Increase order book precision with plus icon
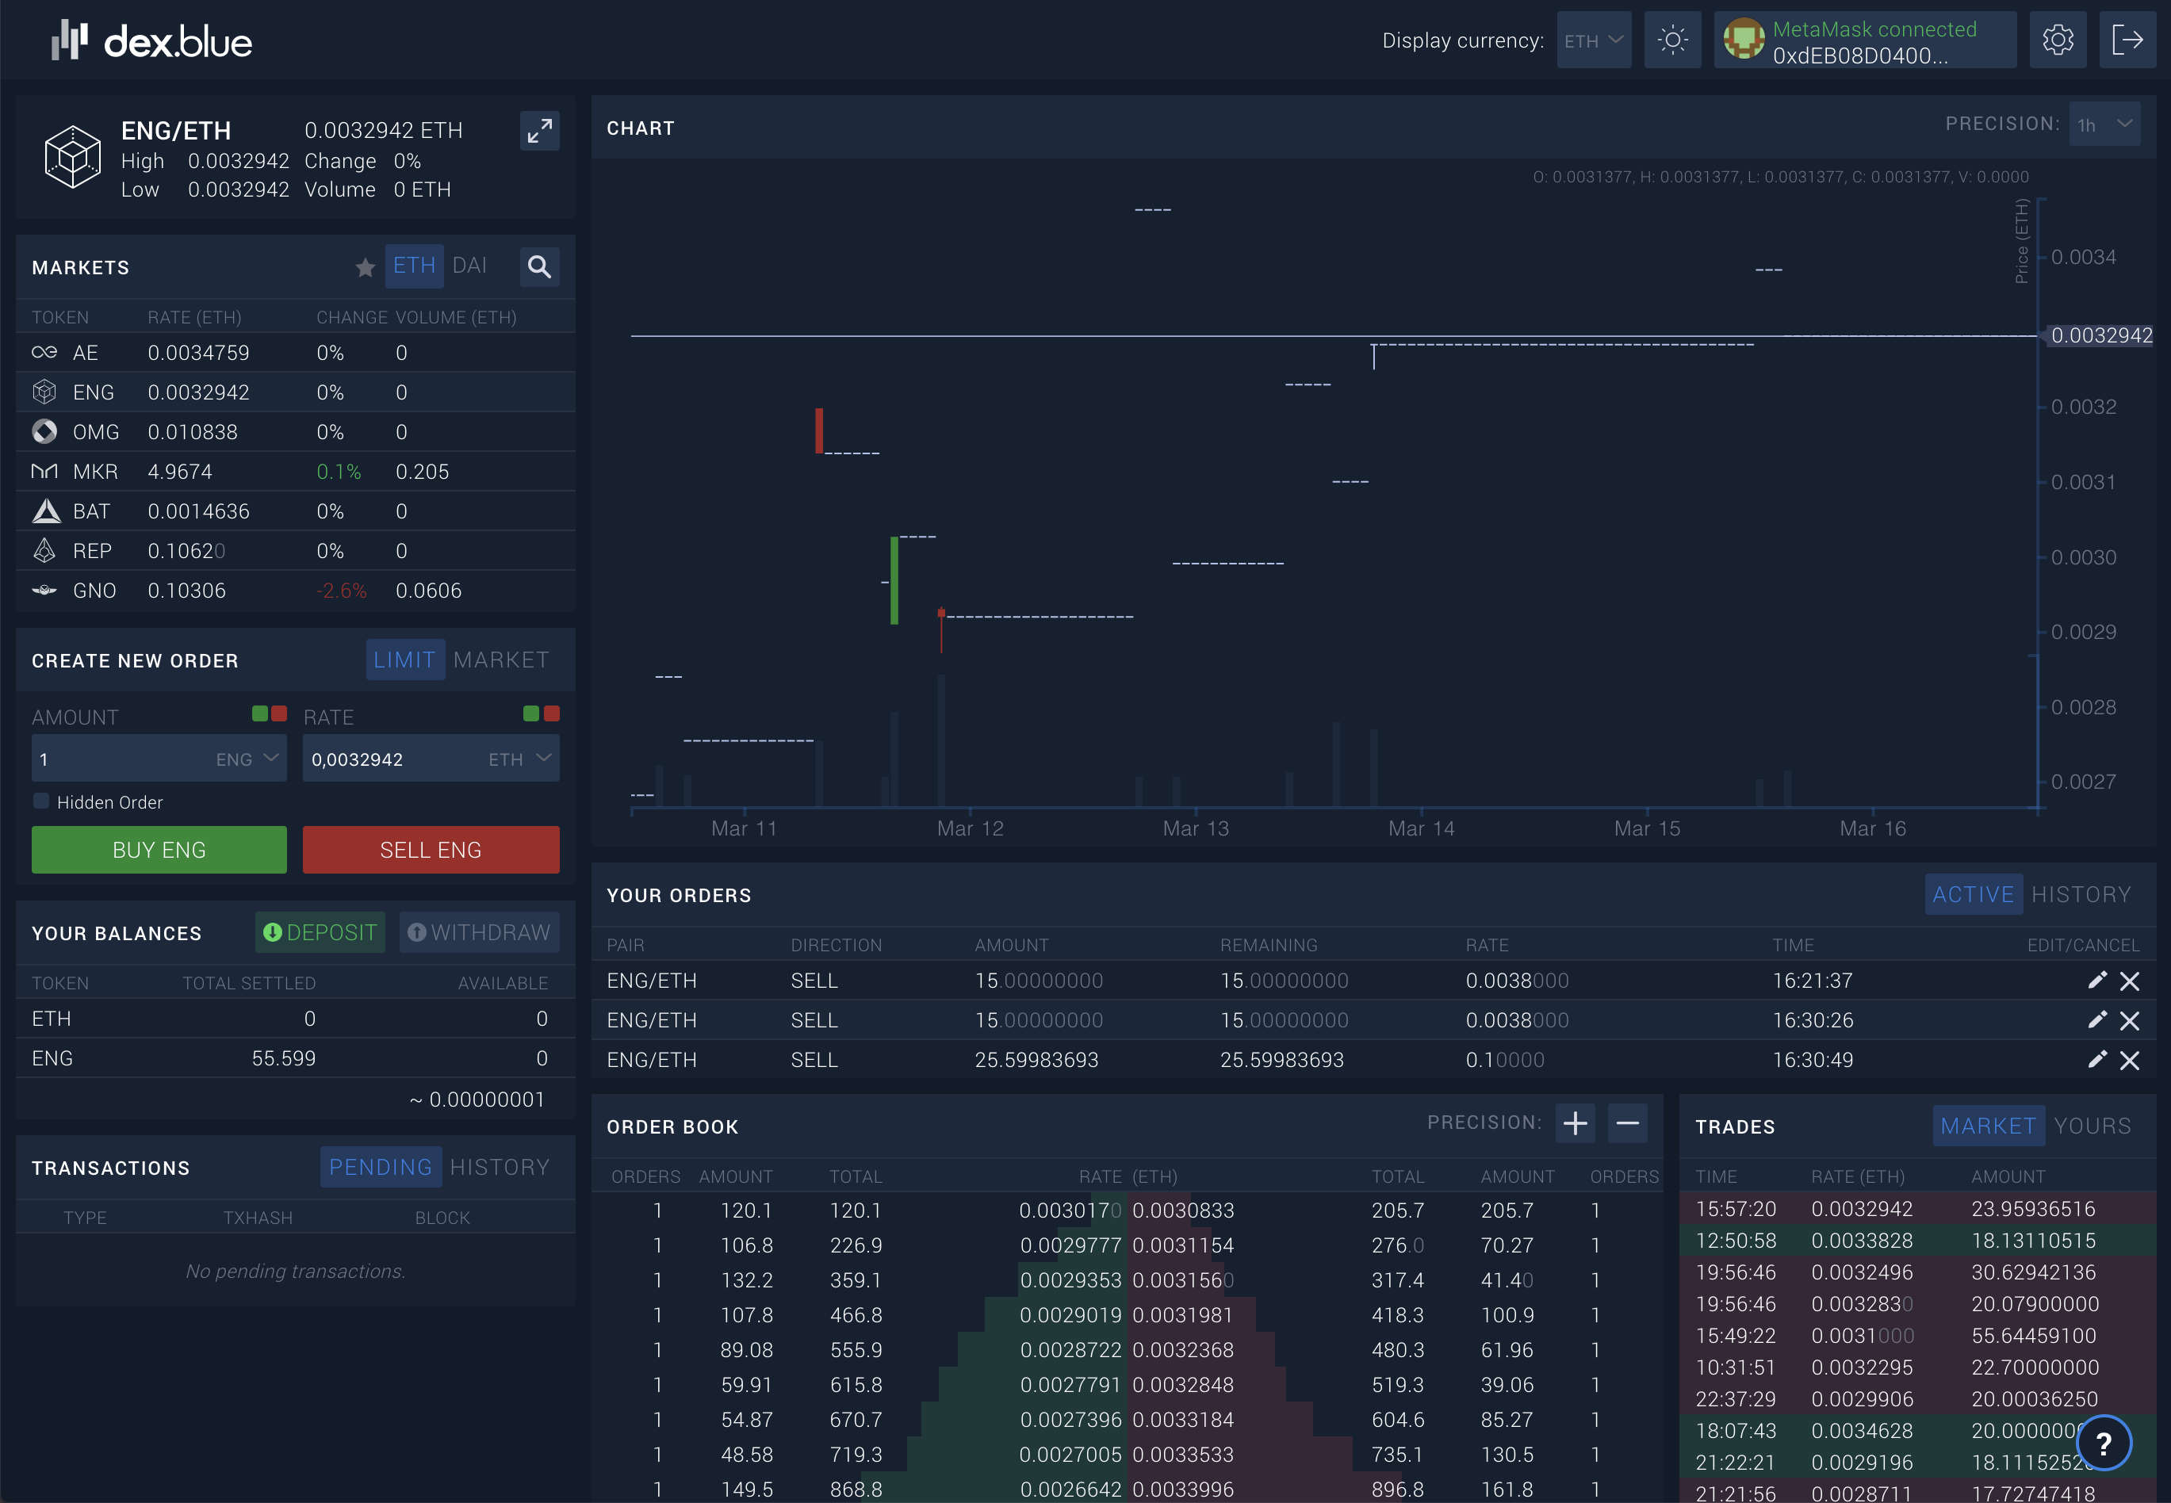Image resolution: width=2171 pixels, height=1503 pixels. [1575, 1122]
